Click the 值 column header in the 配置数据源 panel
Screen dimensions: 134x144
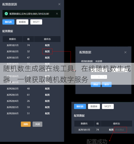(x=28, y=39)
